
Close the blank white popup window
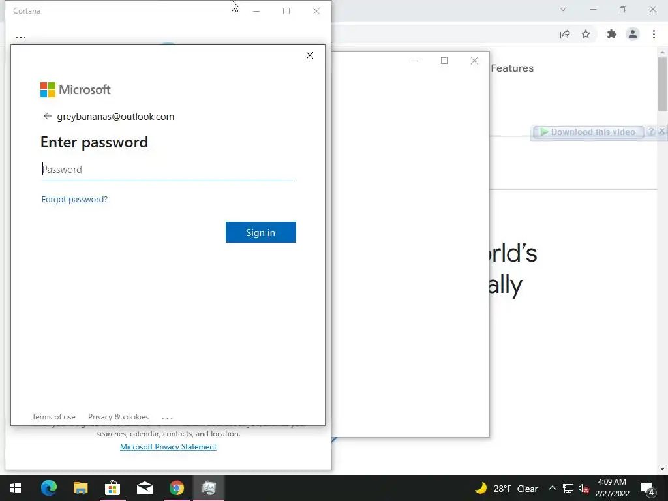(x=474, y=61)
